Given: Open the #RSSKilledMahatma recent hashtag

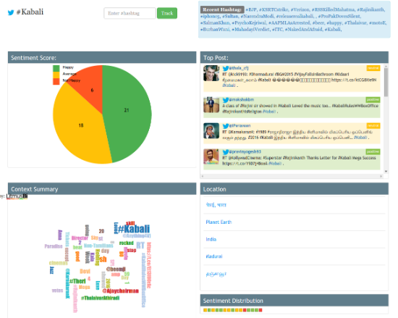Looking at the screenshot, I should pos(333,9).
